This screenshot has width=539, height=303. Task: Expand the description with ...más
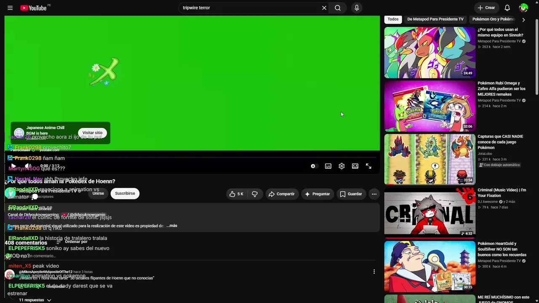pyautogui.click(x=171, y=226)
